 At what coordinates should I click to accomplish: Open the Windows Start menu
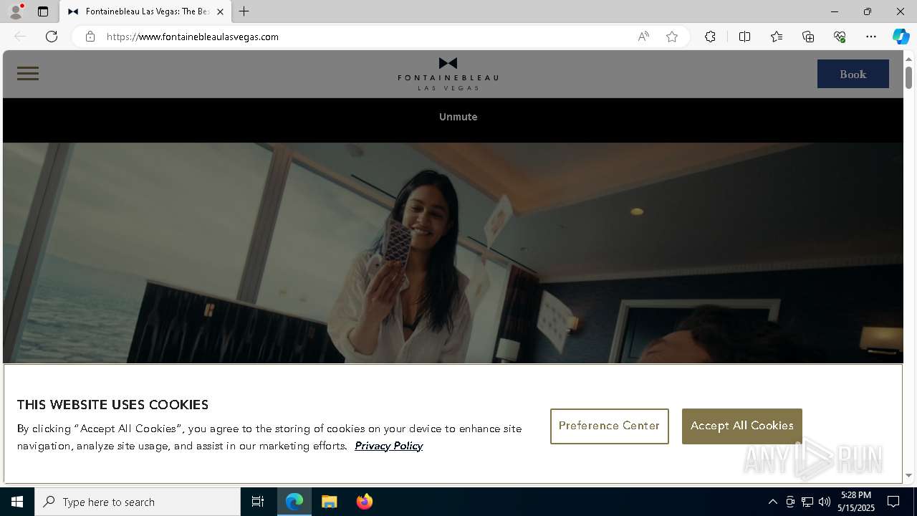tap(17, 502)
